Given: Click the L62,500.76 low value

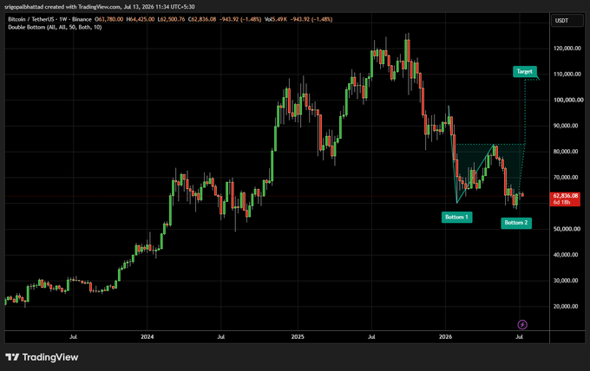Looking at the screenshot, I should [171, 19].
